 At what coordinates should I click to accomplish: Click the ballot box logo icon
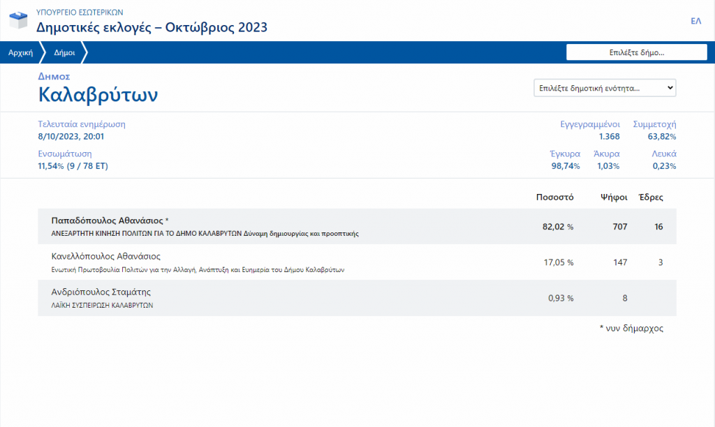click(x=18, y=20)
